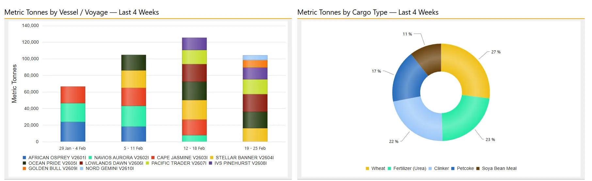Click red CAPE JASMINE segment in 12 - 18 Feb bar
Image resolution: width=592 pixels, height=181 pixels.
[x=194, y=127]
